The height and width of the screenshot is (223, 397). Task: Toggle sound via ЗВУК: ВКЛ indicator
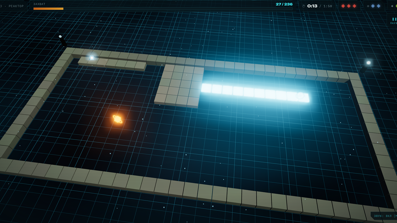[384, 216]
